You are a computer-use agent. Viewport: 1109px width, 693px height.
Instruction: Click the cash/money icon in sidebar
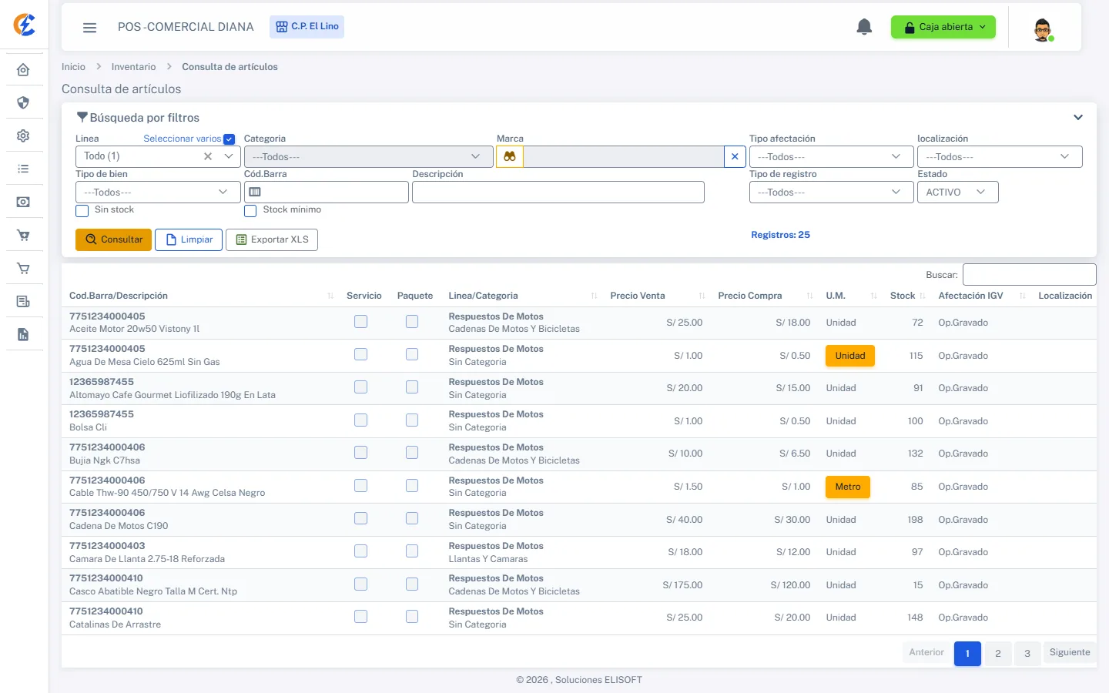(23, 202)
